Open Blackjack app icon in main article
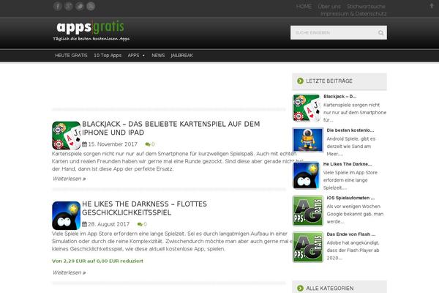 pos(67,136)
